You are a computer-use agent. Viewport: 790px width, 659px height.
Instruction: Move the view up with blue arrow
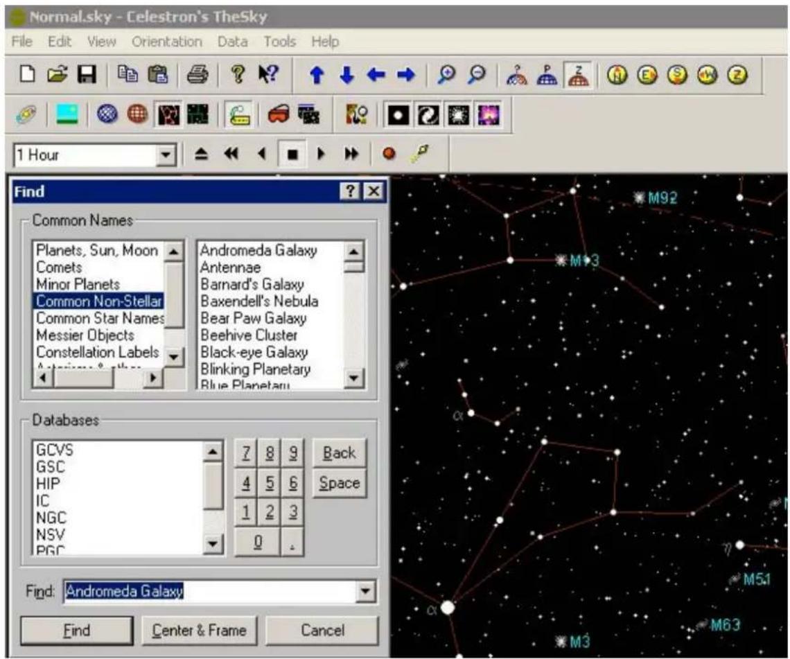[x=317, y=75]
